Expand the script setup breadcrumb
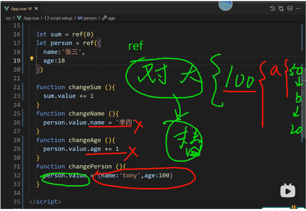The width and height of the screenshot is (306, 211). [58, 18]
